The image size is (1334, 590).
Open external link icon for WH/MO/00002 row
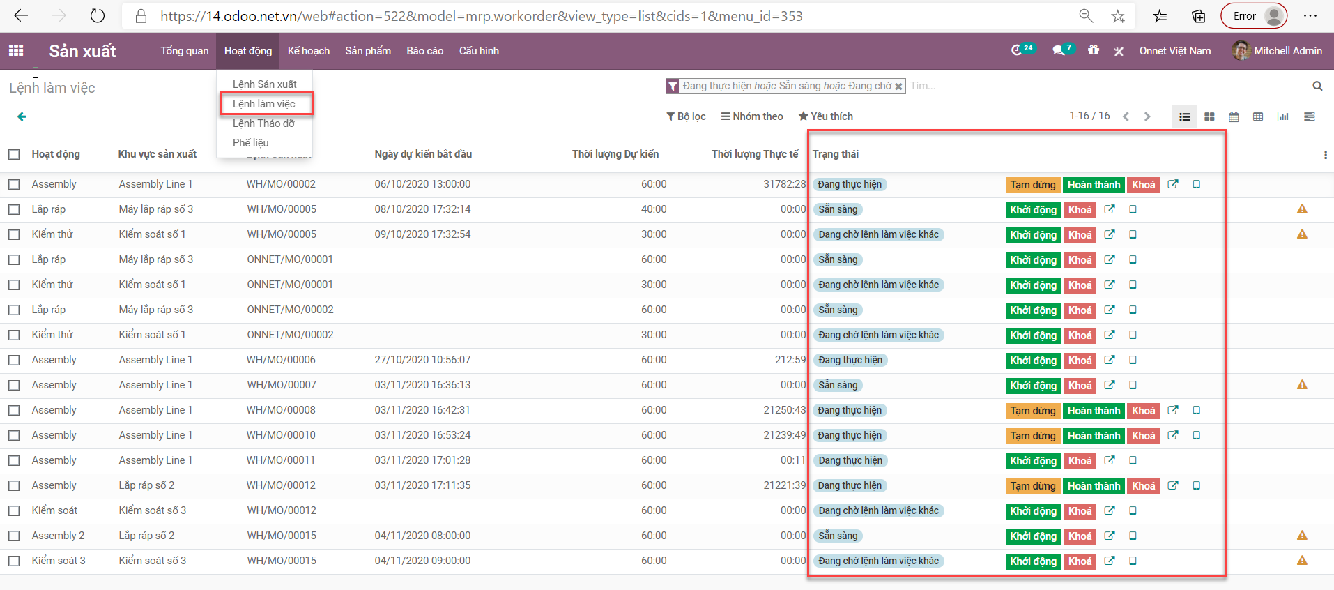1173,184
